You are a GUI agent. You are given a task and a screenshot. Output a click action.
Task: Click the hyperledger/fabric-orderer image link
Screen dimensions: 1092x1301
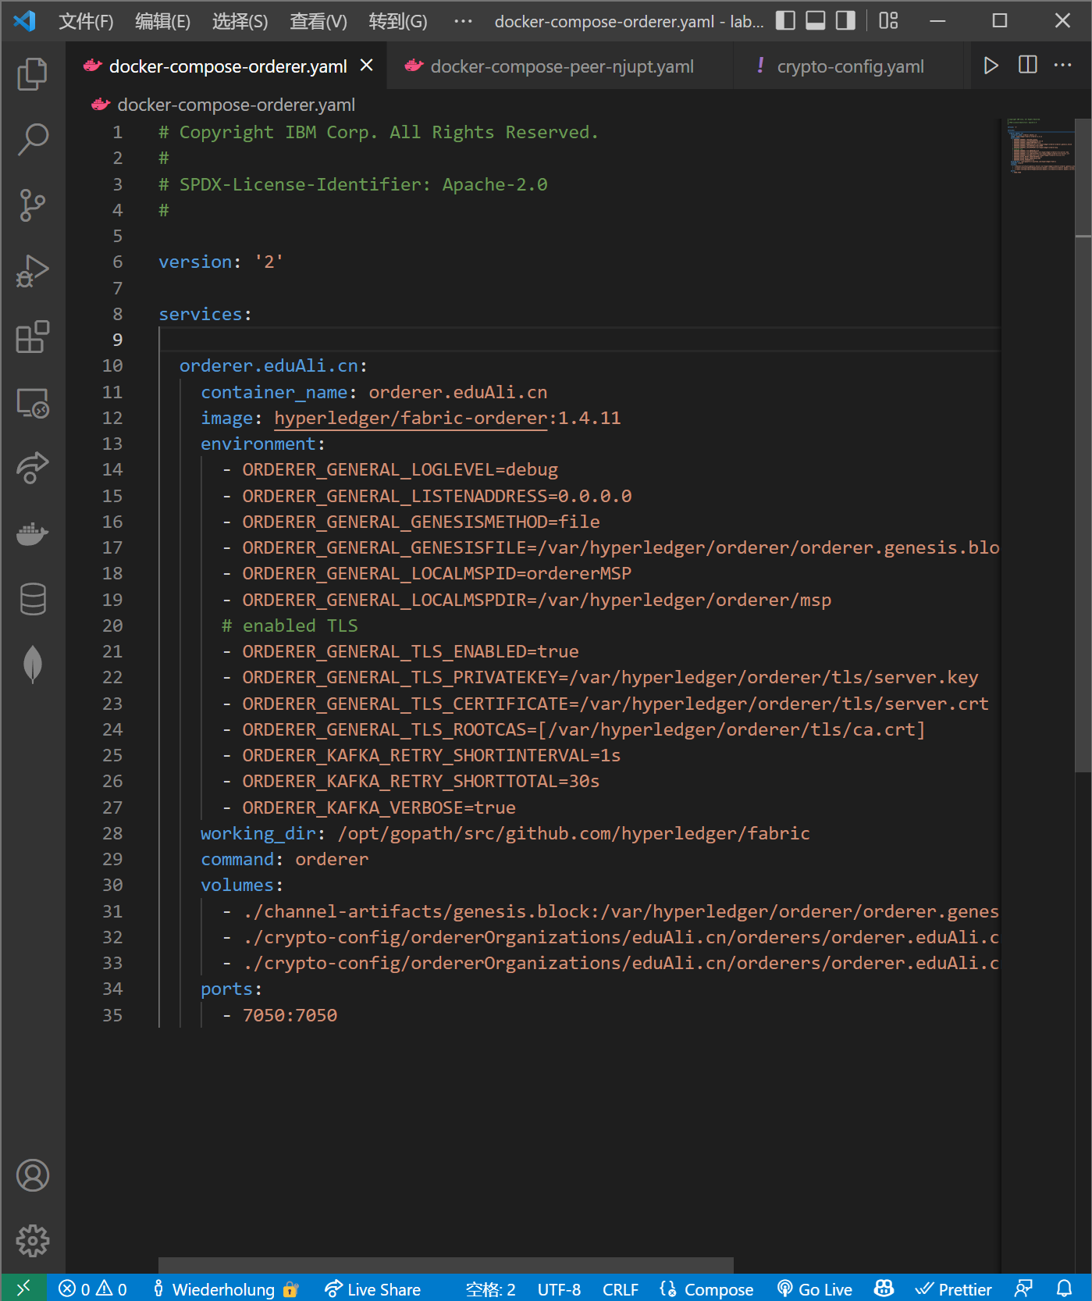tap(411, 418)
